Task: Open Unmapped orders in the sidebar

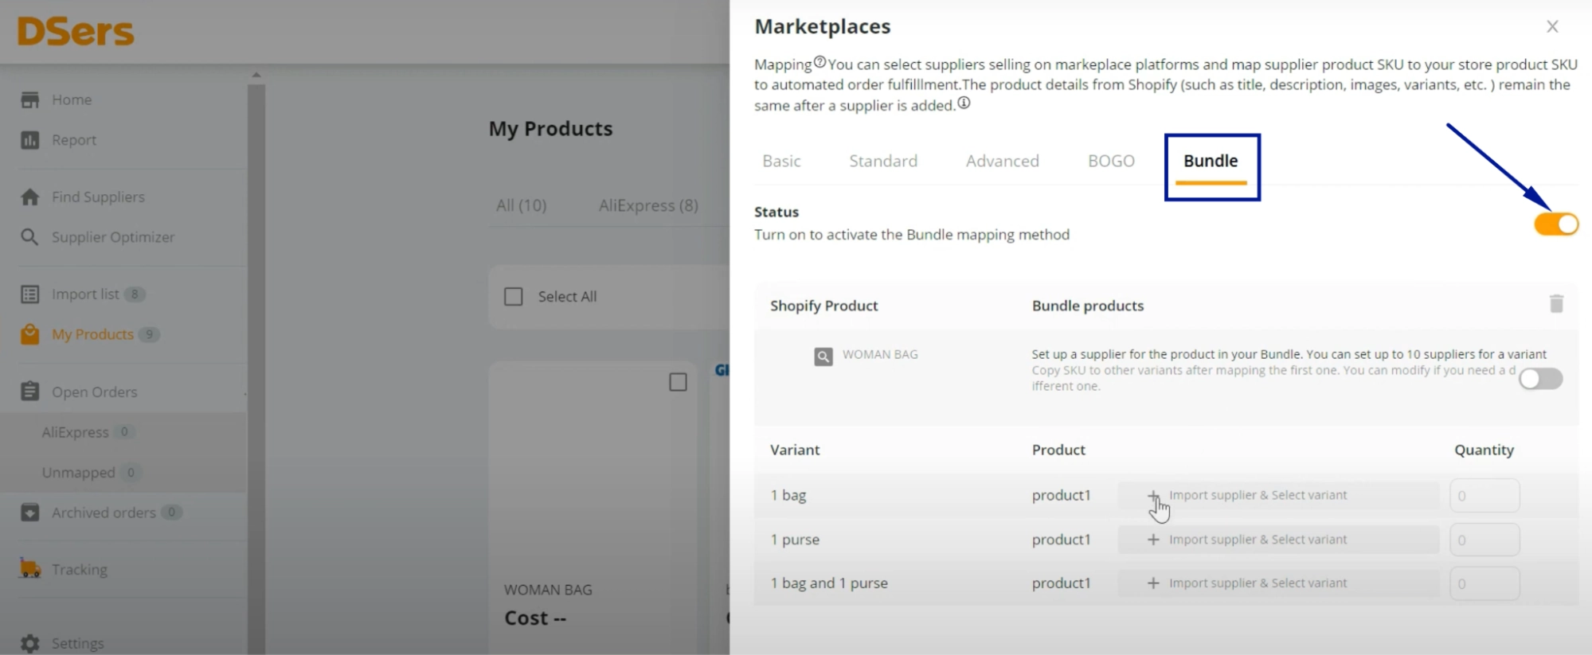Action: (x=78, y=473)
